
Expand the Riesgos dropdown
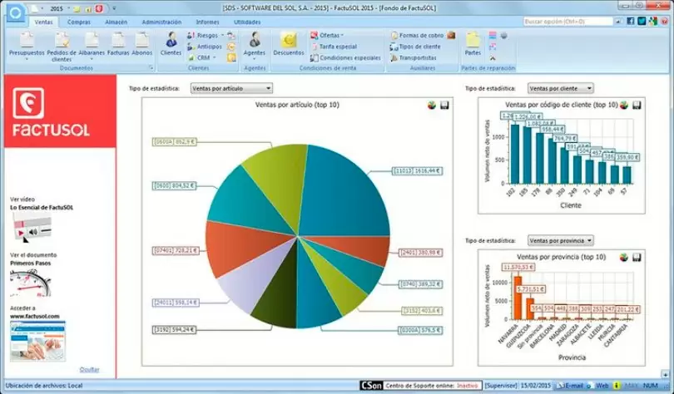point(223,35)
